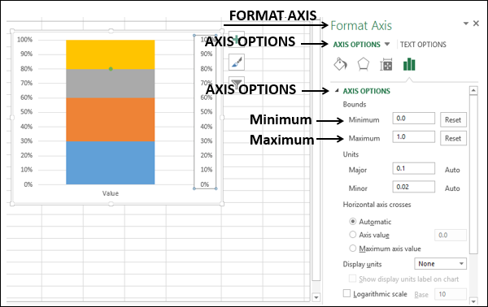This screenshot has width=488, height=307.
Task: Reset the Minimum bound
Action: tap(453, 119)
